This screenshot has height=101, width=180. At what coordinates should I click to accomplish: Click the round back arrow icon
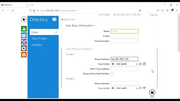click(24, 19)
